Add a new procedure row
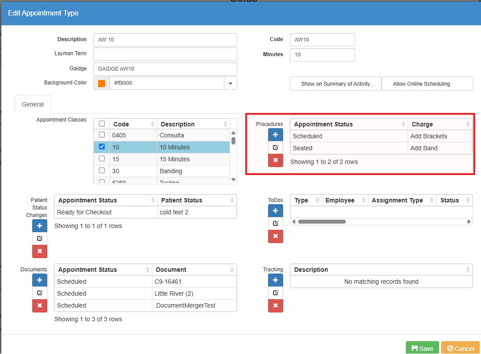Screen dimensions: 481x354 click(x=276, y=134)
